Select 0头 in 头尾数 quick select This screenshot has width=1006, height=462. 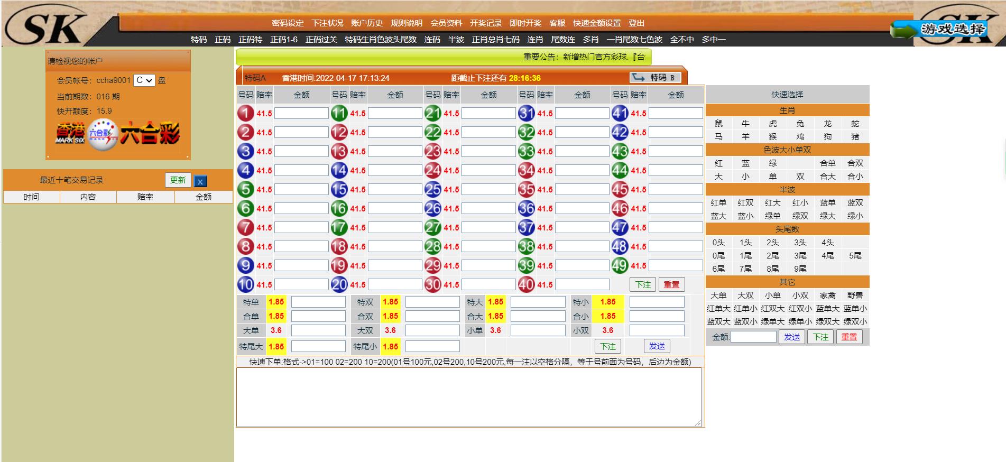coord(718,243)
